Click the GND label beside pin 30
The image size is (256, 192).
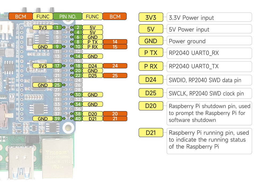point(93,94)
